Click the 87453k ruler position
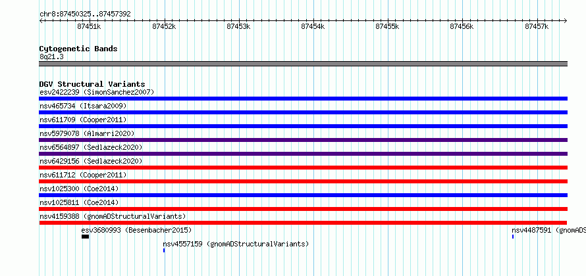The width and height of the screenshot is (586, 276). click(x=238, y=26)
